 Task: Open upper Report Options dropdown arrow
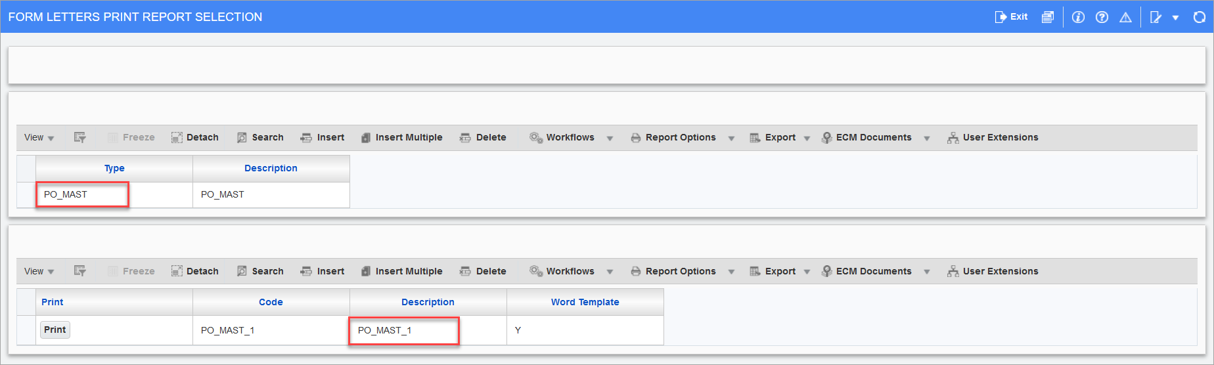pos(731,139)
